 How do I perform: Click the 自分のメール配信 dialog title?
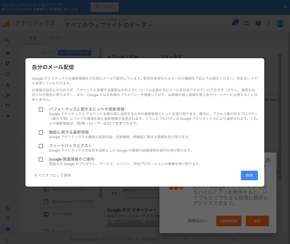pyautogui.click(x=53, y=67)
